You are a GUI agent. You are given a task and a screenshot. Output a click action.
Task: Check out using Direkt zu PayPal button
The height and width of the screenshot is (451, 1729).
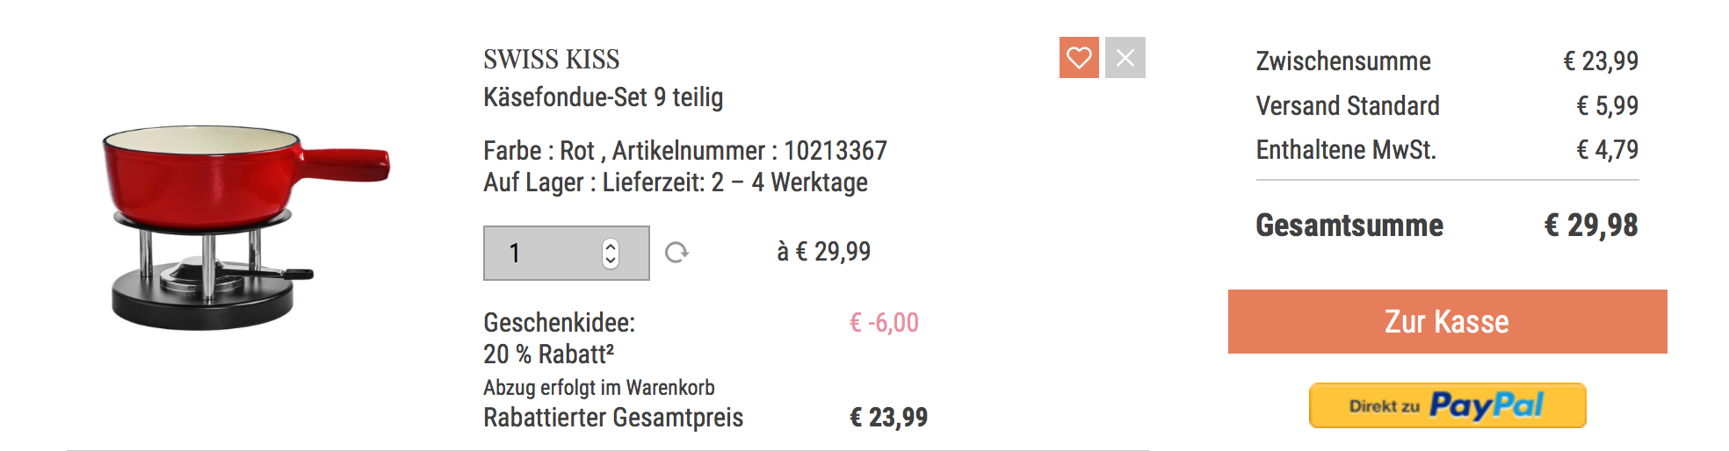1447,405
